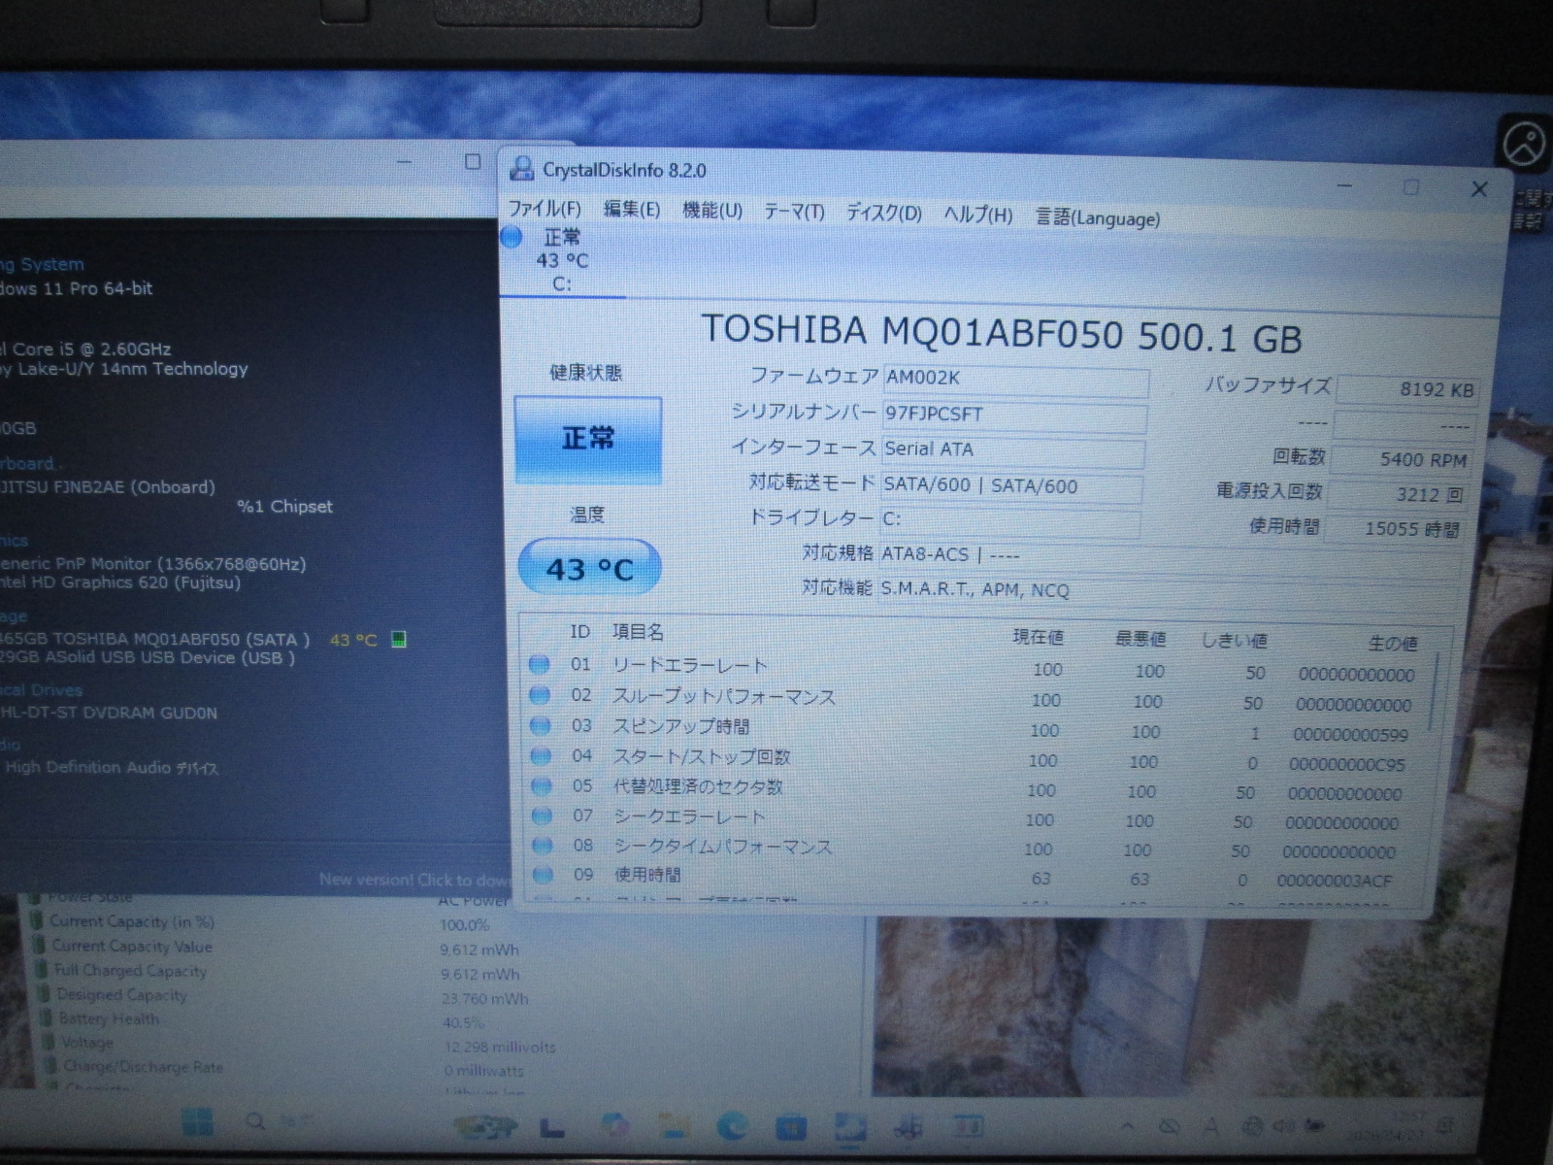Click the blue disk C: status indicator

[x=512, y=237]
